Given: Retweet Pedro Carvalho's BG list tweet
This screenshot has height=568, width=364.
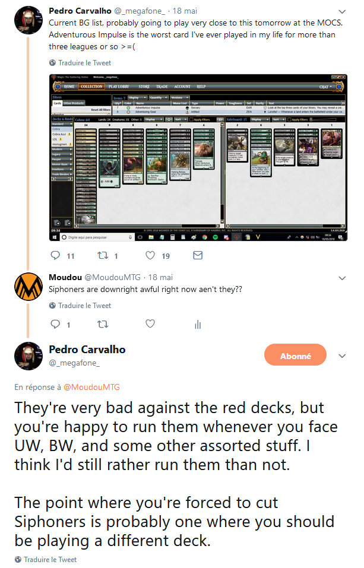Looking at the screenshot, I should (x=103, y=255).
